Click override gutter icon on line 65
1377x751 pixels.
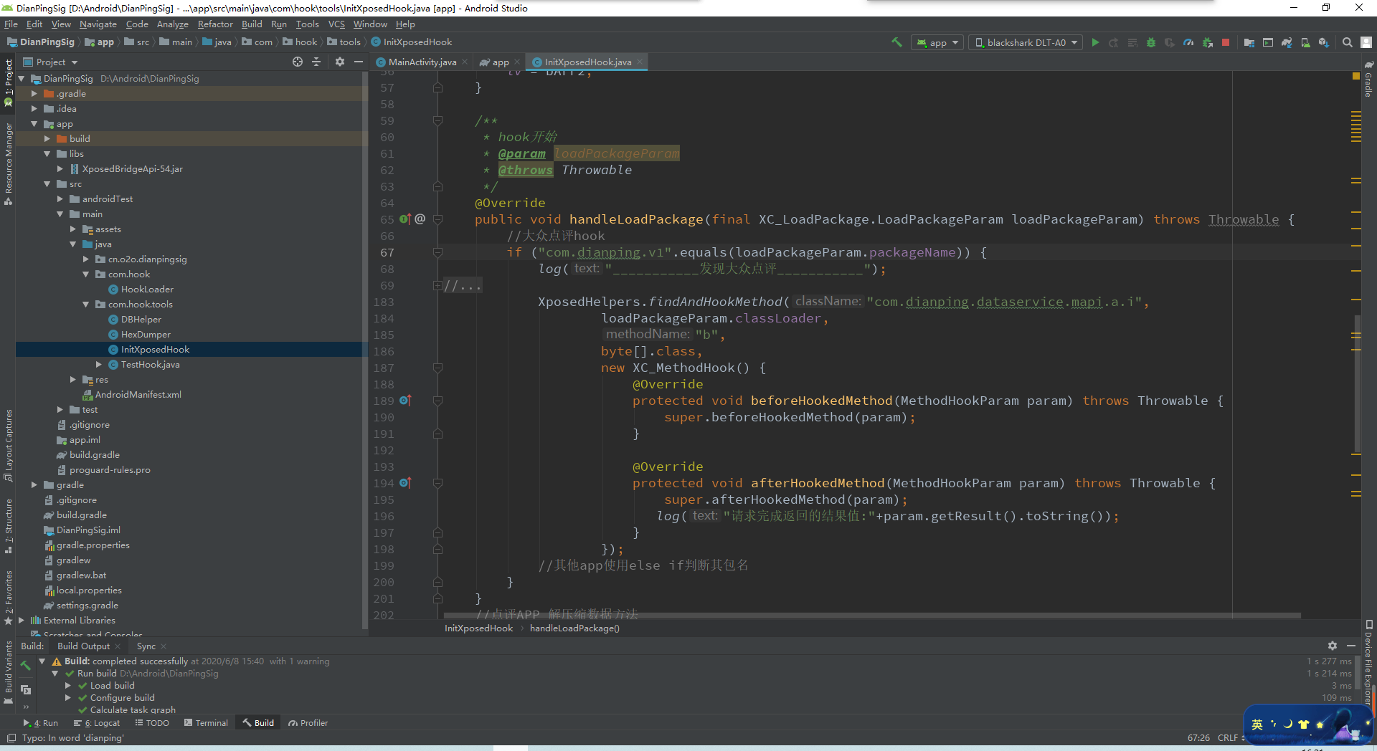[x=405, y=219]
